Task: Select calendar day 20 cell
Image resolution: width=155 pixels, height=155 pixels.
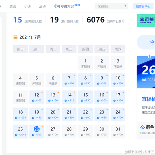Action: tap(53, 114)
